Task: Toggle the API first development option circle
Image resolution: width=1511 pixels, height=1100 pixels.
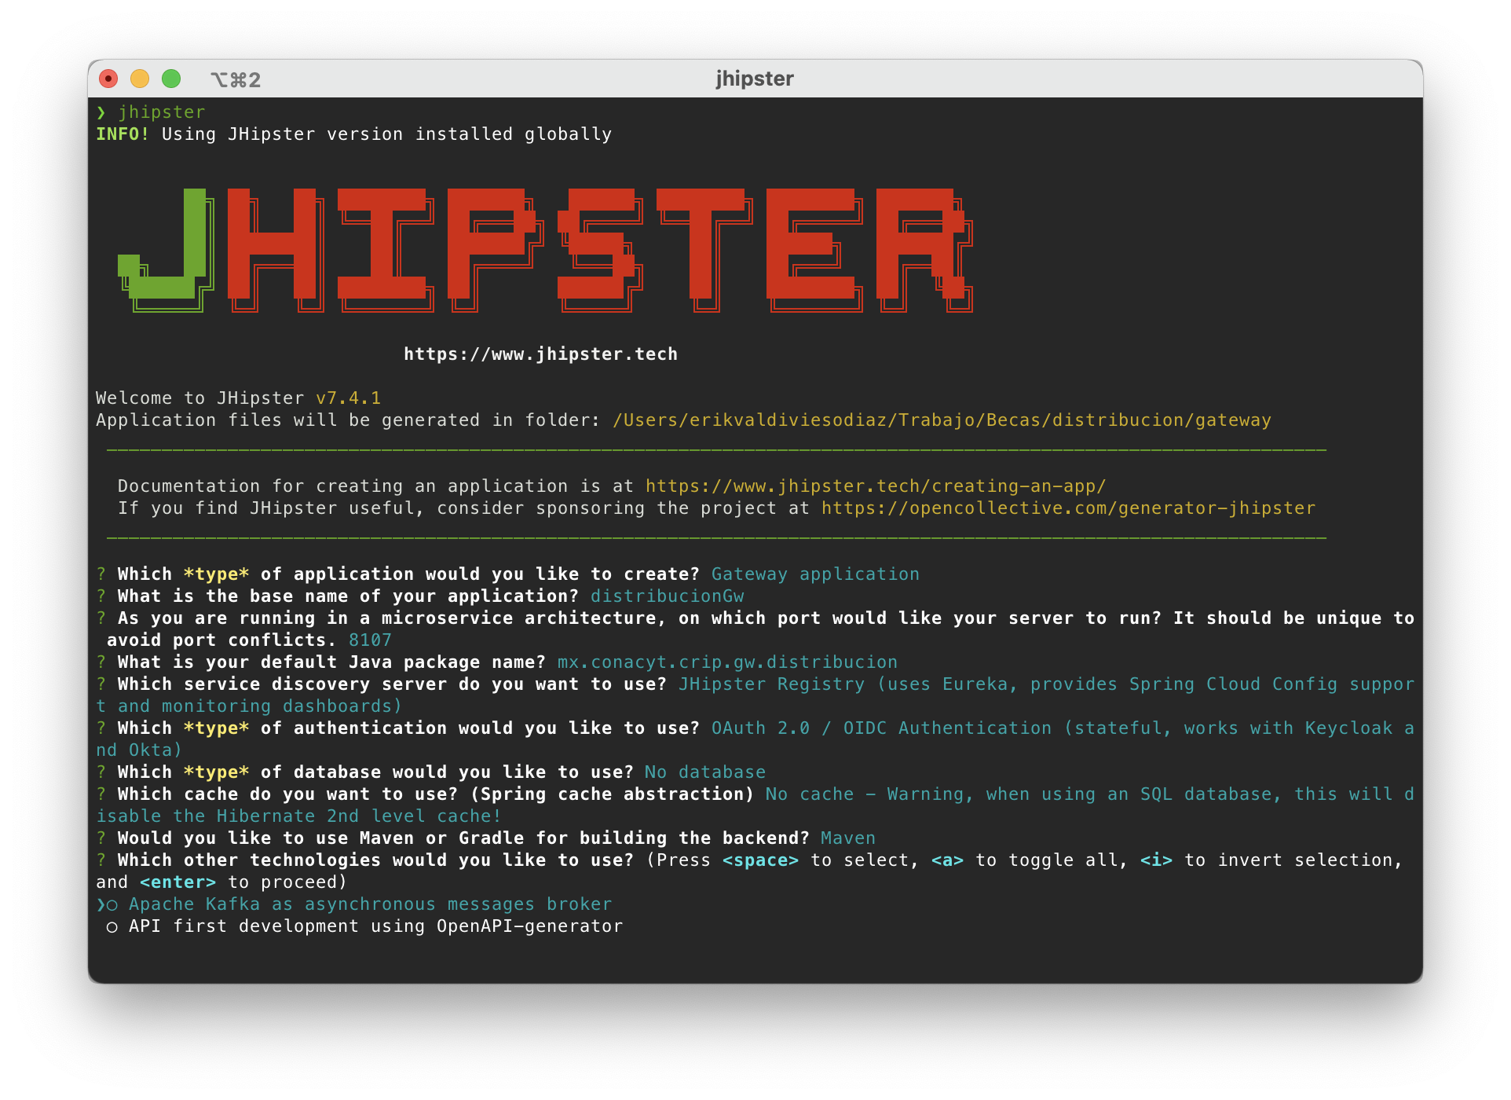Action: click(112, 927)
